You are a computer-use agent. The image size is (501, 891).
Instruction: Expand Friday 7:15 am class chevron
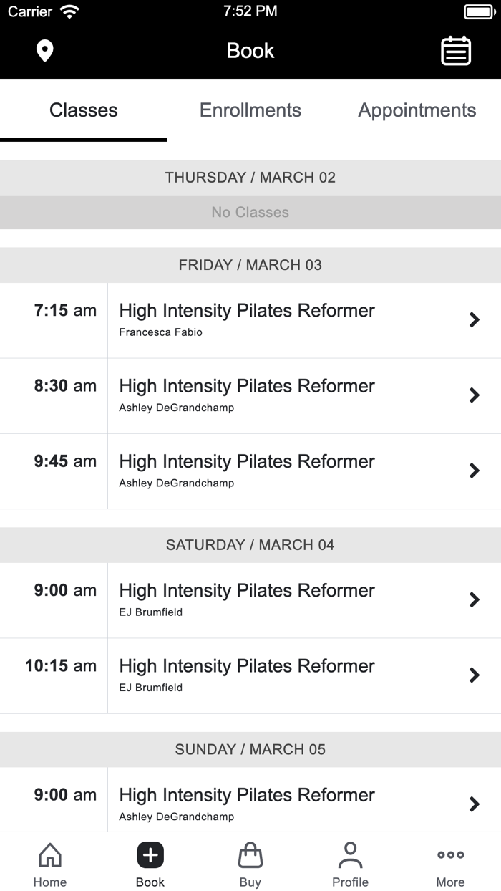pos(474,320)
